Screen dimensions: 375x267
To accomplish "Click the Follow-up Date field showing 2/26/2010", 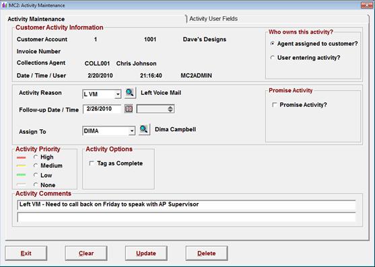I will (102, 109).
